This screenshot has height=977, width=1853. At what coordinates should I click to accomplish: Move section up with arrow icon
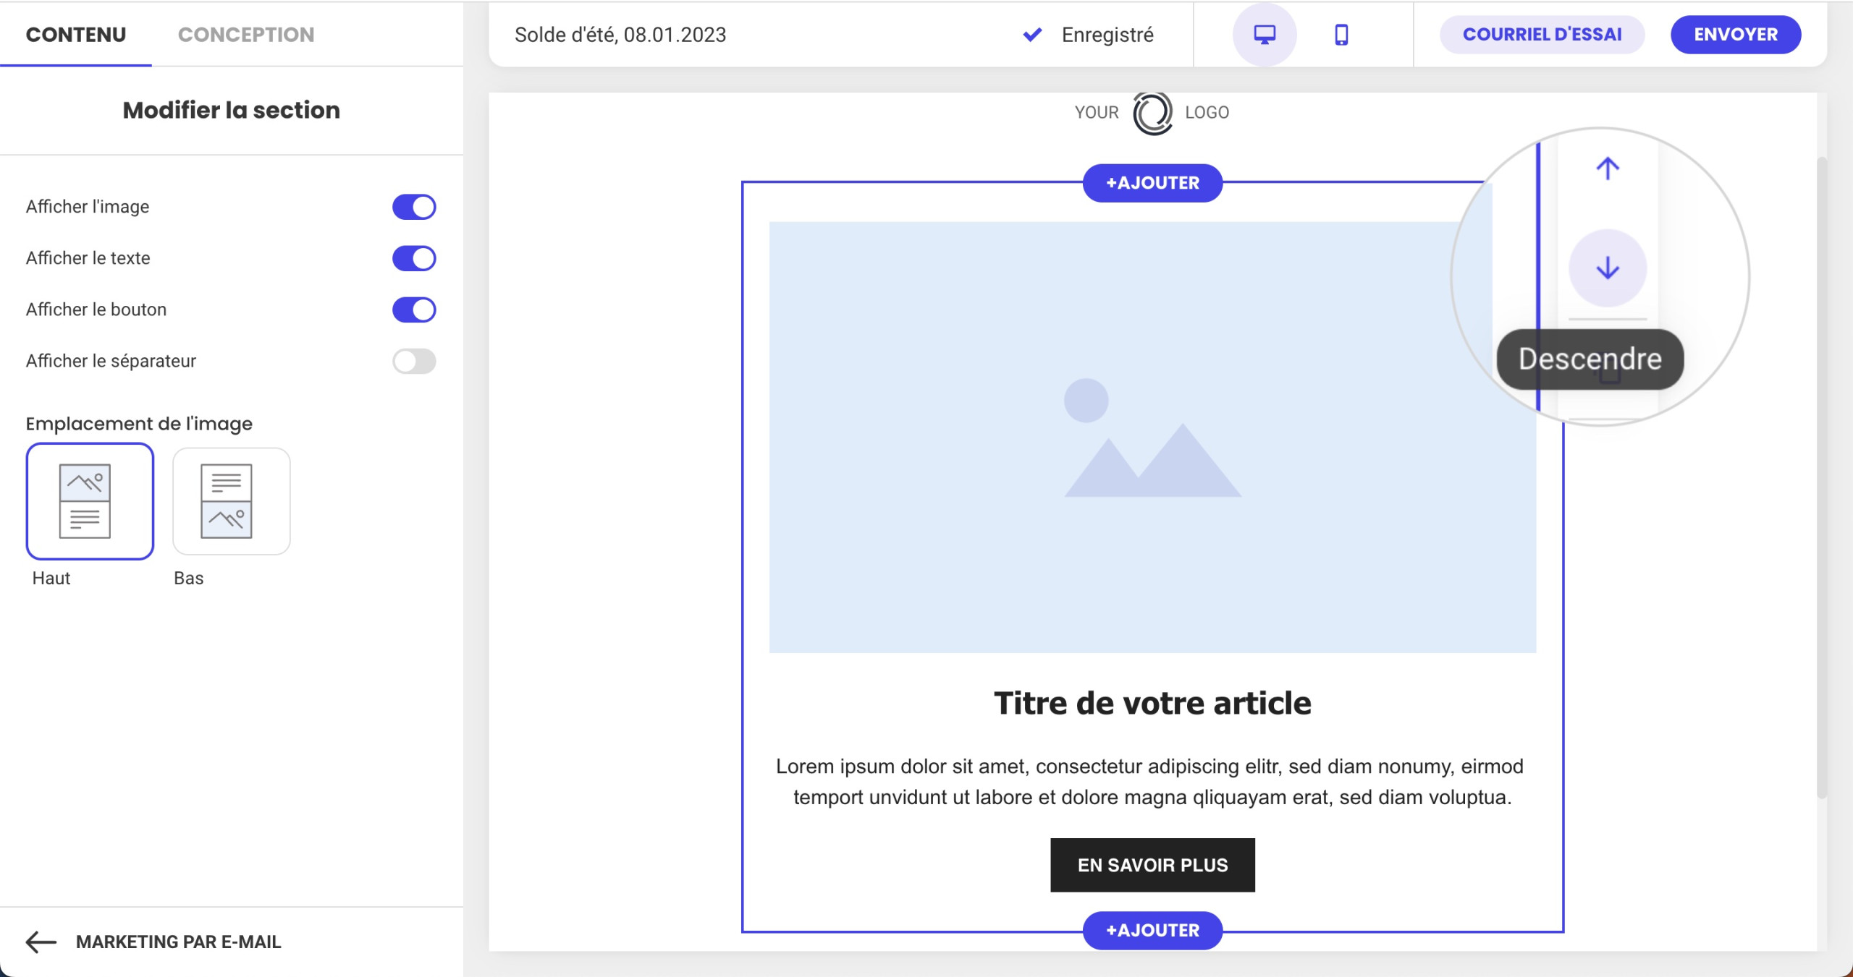[1608, 168]
